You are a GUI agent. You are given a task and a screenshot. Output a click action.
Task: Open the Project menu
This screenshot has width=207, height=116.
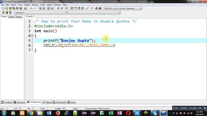[x=27, y=5]
